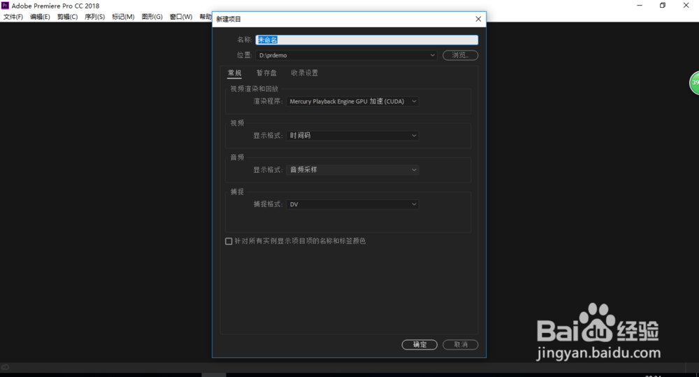Minimize the Premiere Pro window
The image size is (699, 377).
pyautogui.click(x=640, y=6)
